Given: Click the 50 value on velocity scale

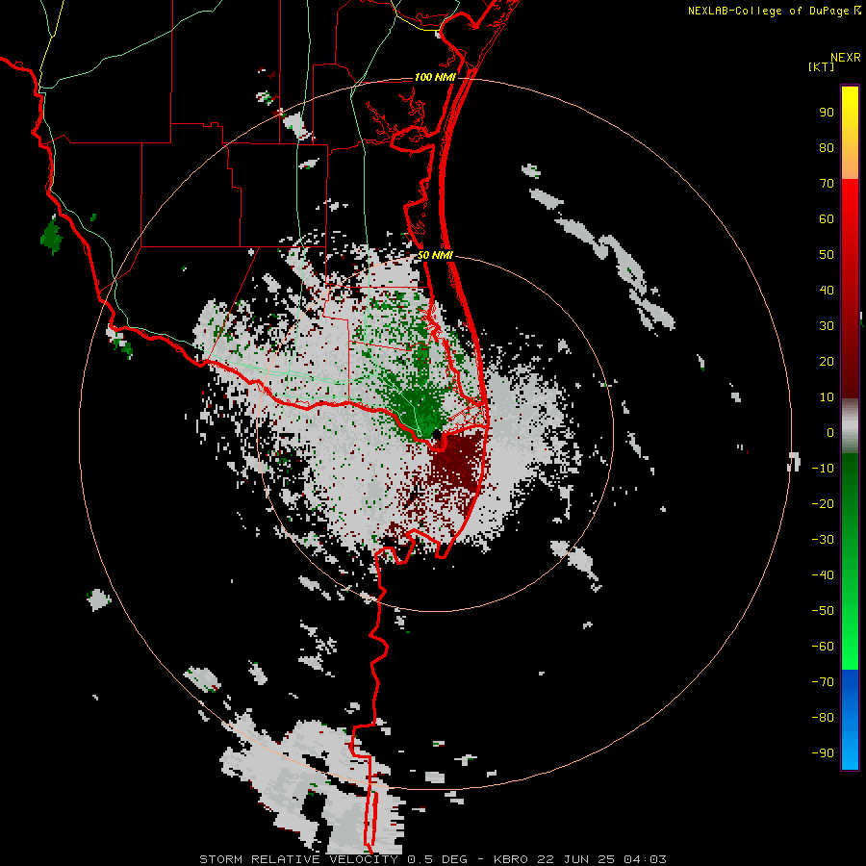Looking at the screenshot, I should point(827,255).
